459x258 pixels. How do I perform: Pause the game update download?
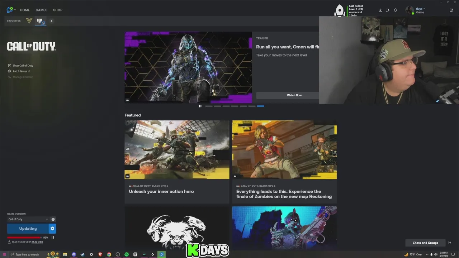coord(53,237)
